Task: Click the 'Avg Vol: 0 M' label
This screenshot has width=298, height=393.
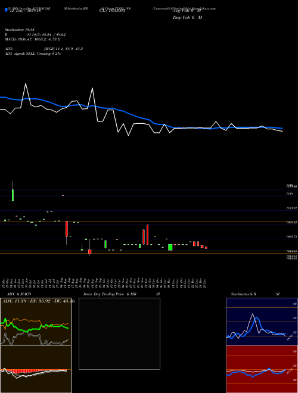Action: tap(187, 11)
